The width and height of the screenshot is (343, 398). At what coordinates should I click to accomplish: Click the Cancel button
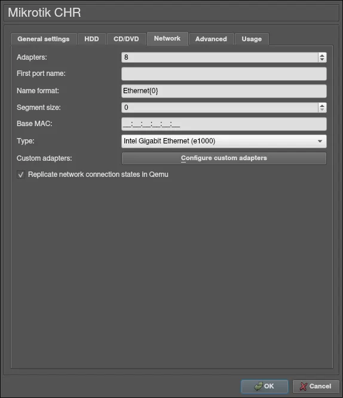point(316,386)
